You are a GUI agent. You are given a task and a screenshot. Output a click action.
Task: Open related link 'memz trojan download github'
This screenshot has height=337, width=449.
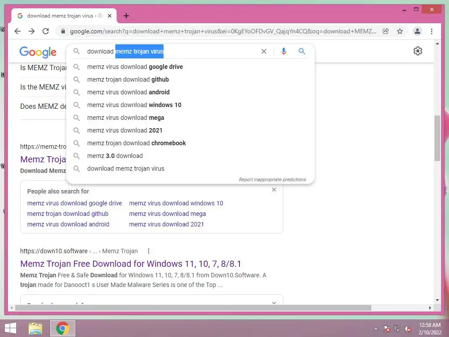coord(68,214)
